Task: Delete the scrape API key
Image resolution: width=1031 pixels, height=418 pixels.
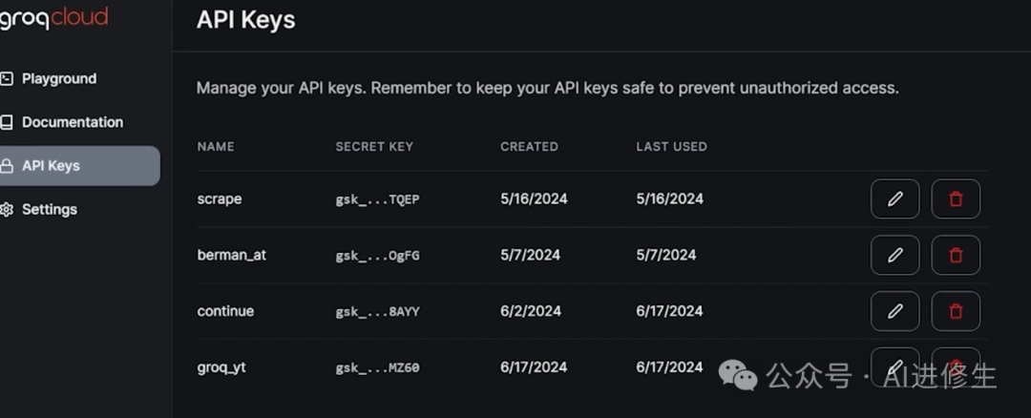Action: pyautogui.click(x=956, y=199)
